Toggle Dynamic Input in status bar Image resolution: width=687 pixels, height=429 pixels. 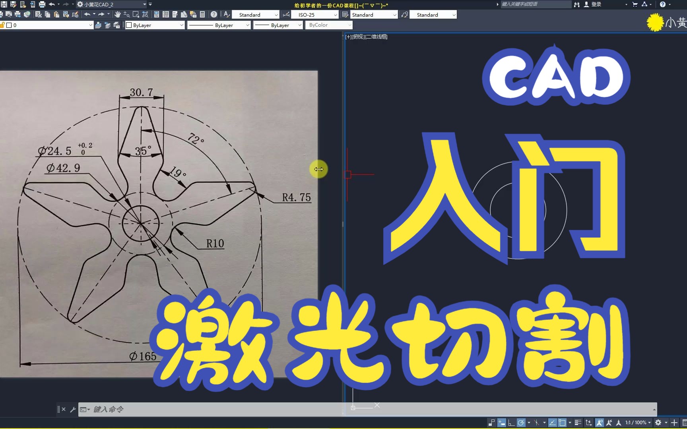point(502,423)
